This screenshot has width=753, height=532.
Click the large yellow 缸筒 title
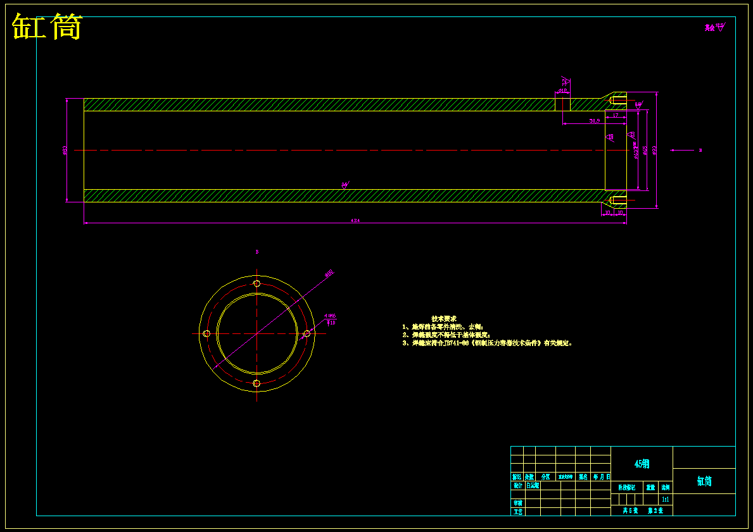point(47,27)
